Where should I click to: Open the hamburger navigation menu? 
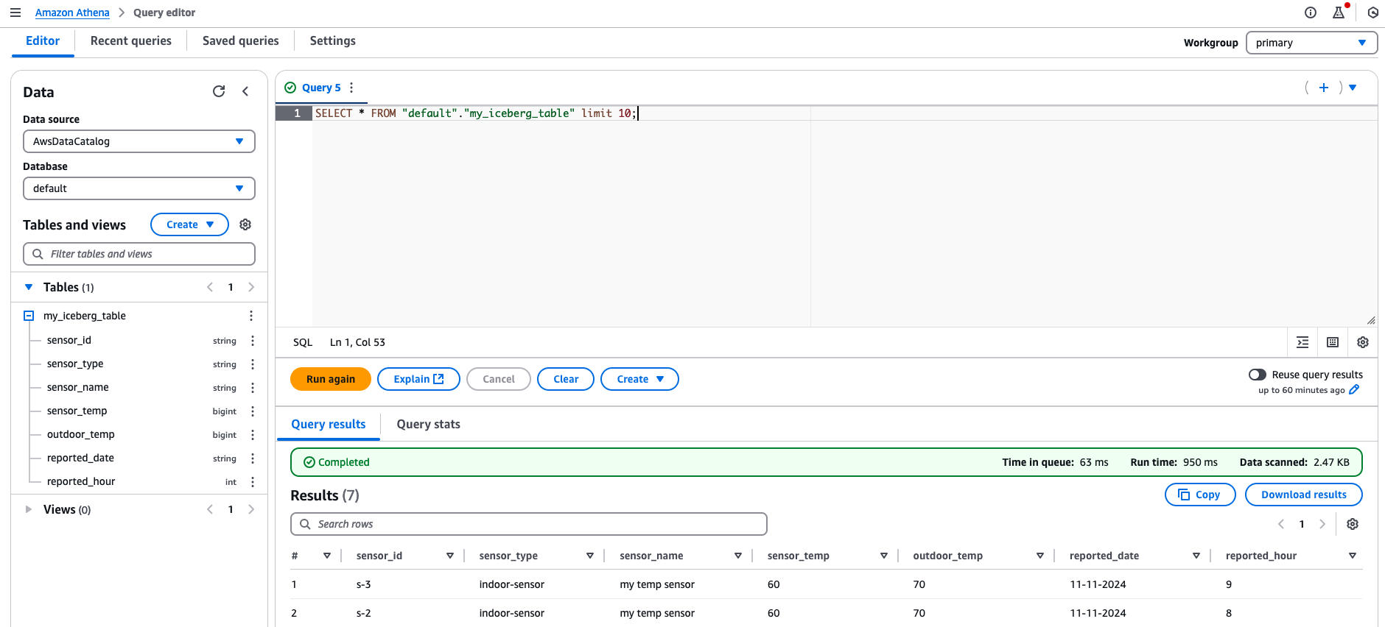tap(15, 13)
